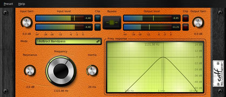226x97 pixels.
Task: Click the upper Output level meter showing -8,85
Action: click(x=152, y=18)
